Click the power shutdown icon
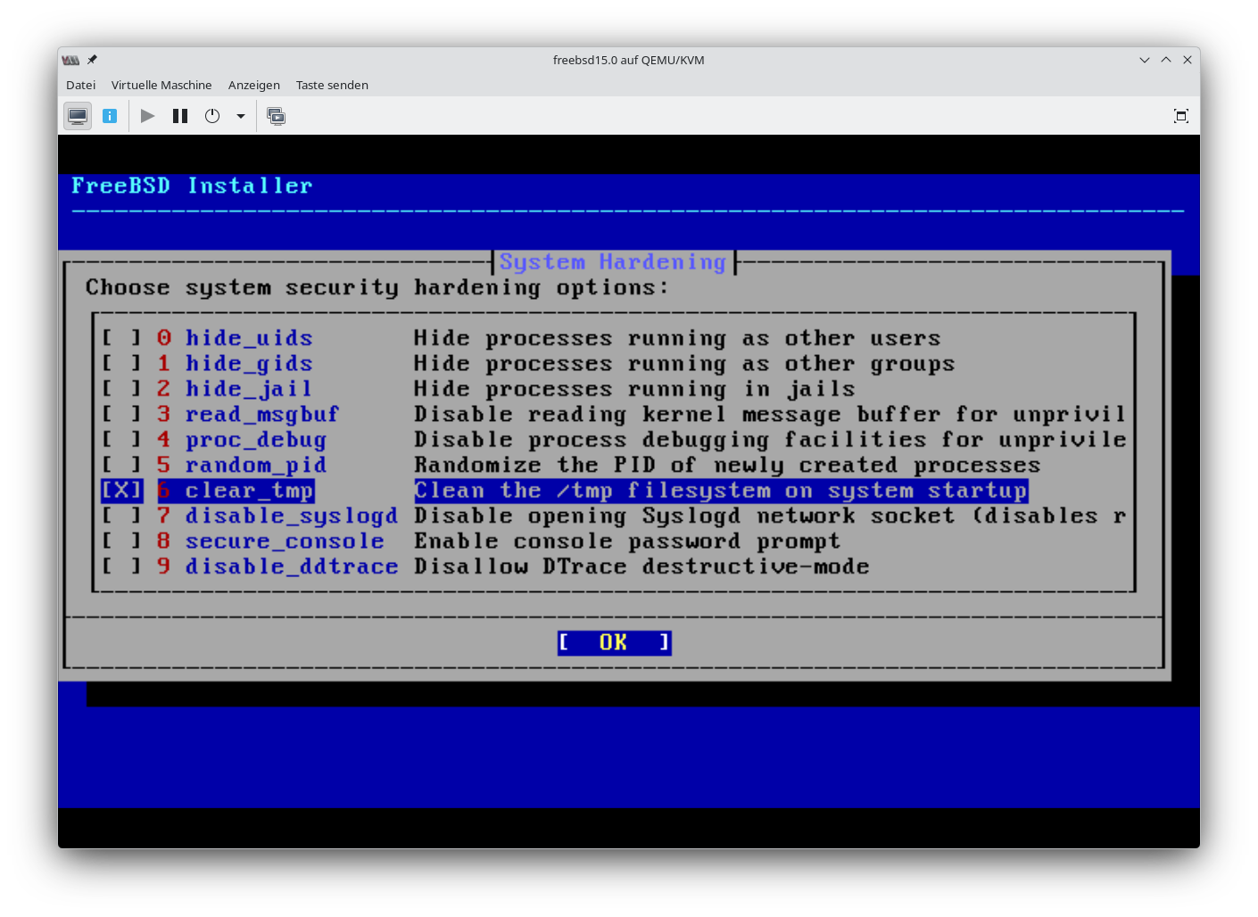 [212, 116]
